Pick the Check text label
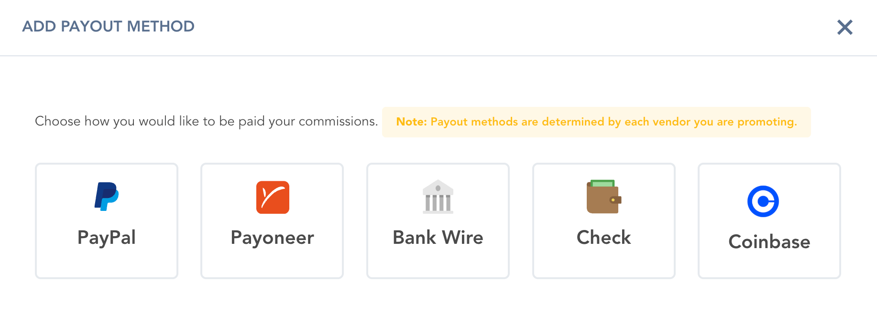877x334 pixels. (x=603, y=238)
